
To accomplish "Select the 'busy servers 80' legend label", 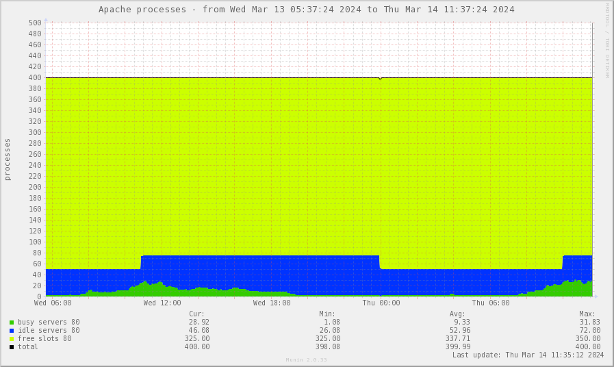I will coord(49,322).
